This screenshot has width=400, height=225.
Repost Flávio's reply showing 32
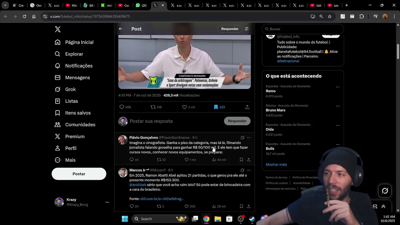(x=159, y=160)
